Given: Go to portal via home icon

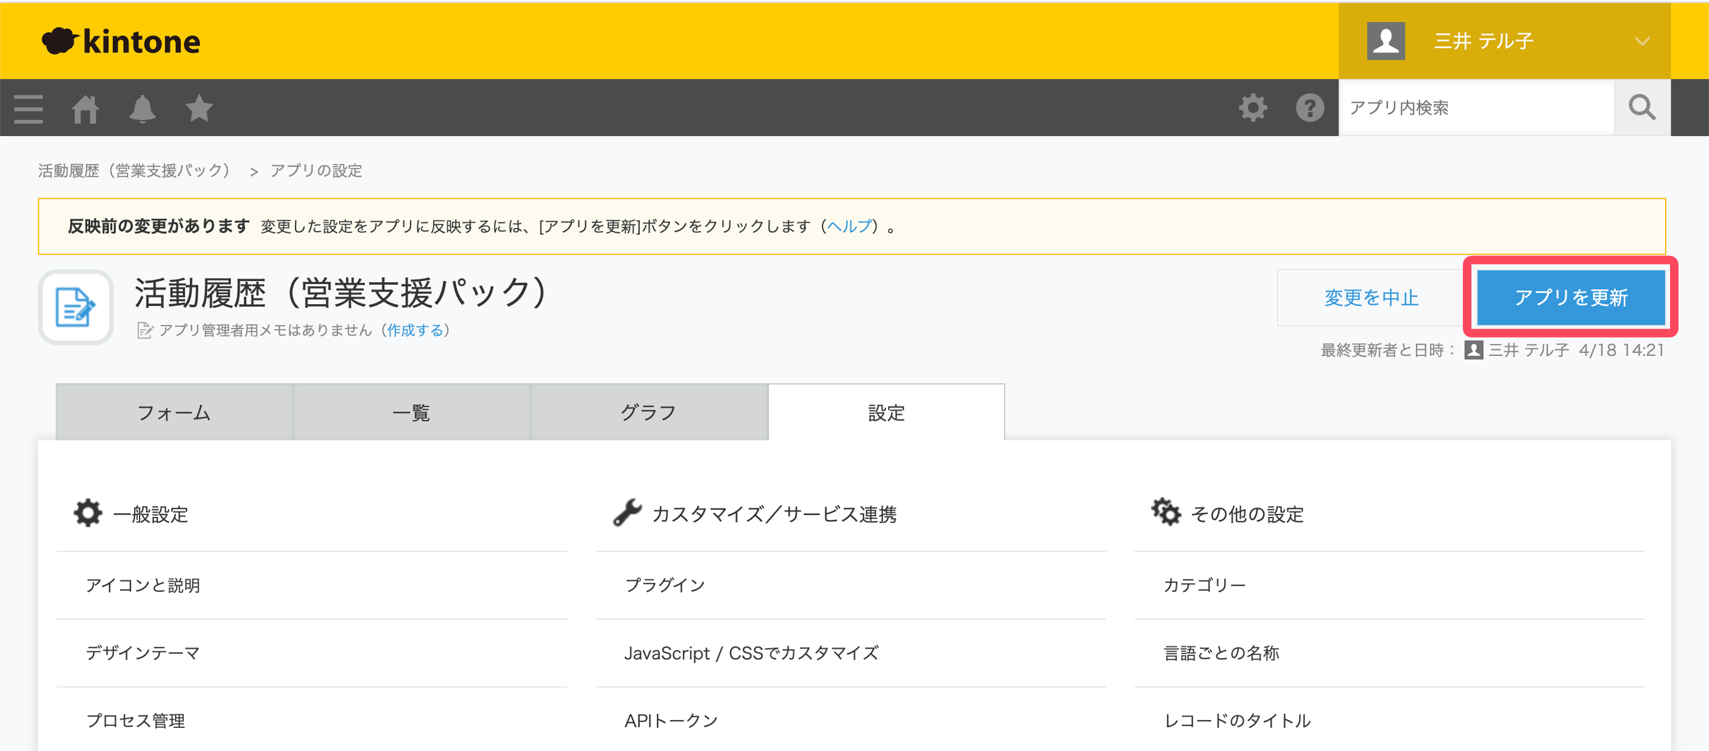Looking at the screenshot, I should click(x=85, y=109).
